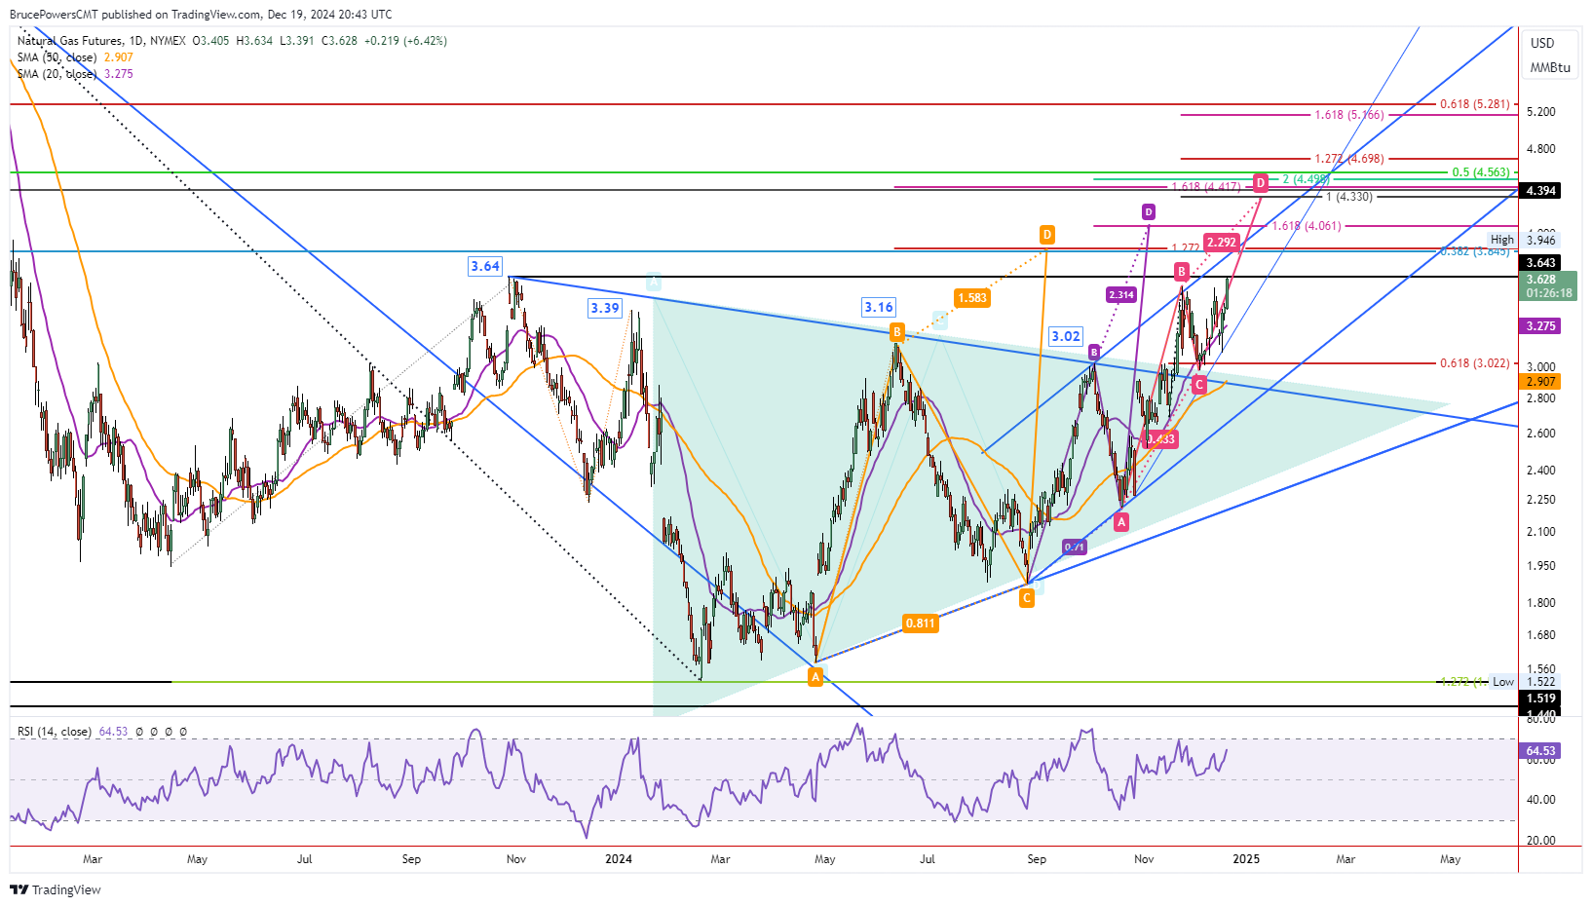The image size is (1592, 907).
Task: Select the Natural Gas Futures 1D NYMEX title
Action: coord(101,41)
